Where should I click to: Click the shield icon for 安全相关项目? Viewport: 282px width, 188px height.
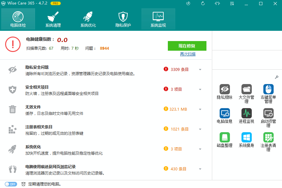pyautogui.click(x=13, y=90)
